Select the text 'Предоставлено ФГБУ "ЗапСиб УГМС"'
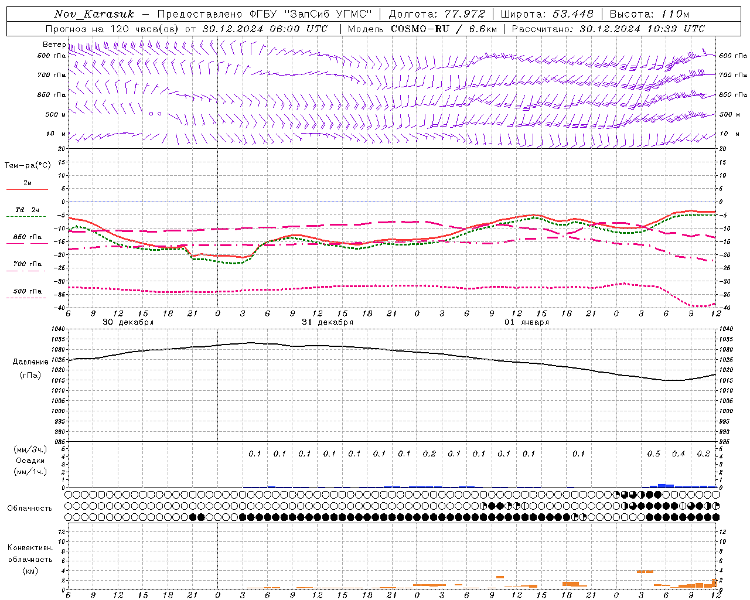This screenshot has width=750, height=600. tap(265, 14)
